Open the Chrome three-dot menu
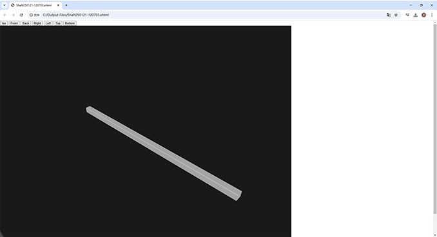The width and height of the screenshot is (437, 237). (x=432, y=15)
